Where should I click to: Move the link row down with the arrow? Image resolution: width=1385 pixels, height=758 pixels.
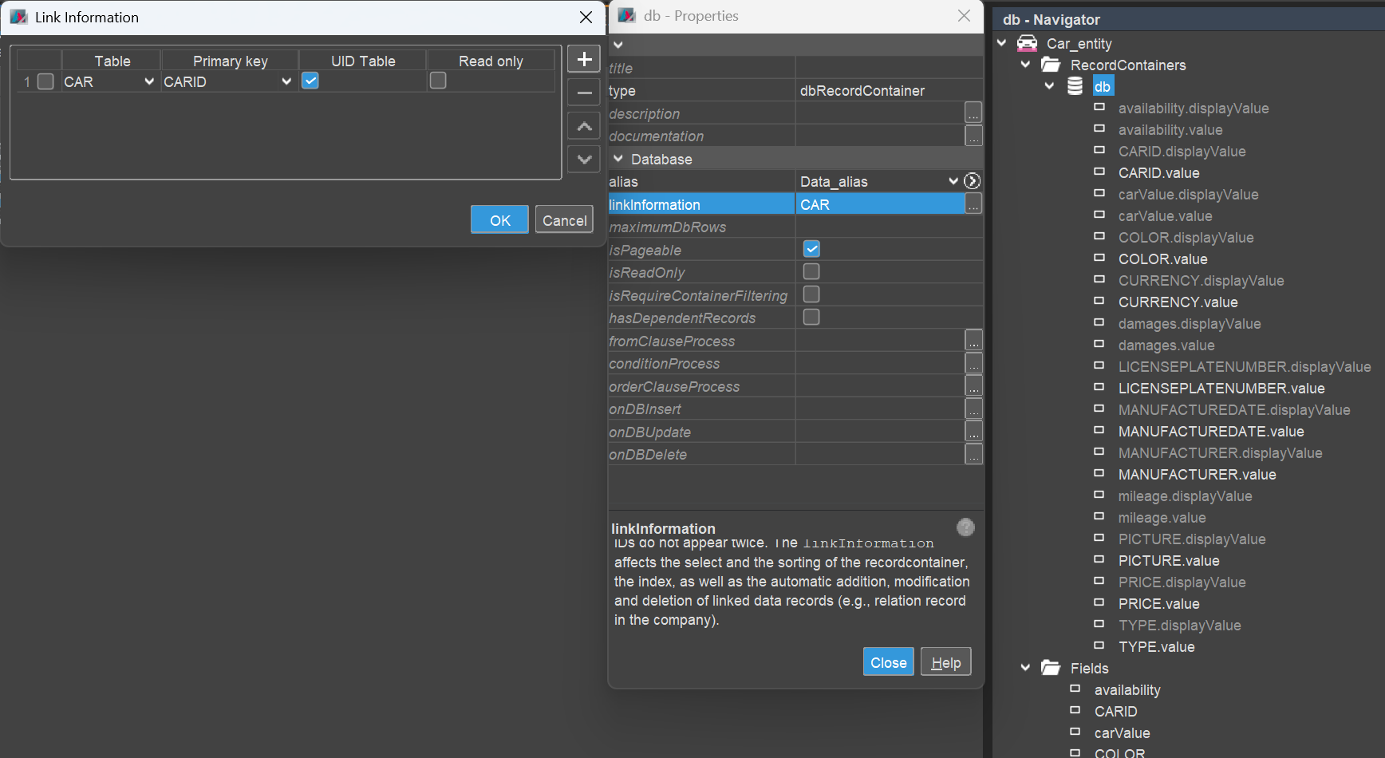click(584, 160)
